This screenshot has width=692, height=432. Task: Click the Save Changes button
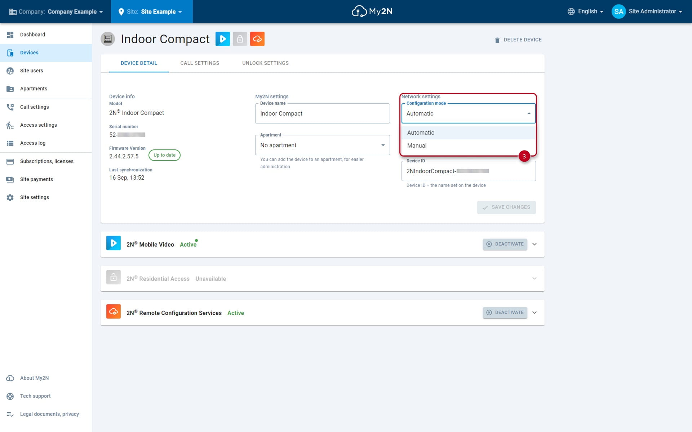pos(506,207)
